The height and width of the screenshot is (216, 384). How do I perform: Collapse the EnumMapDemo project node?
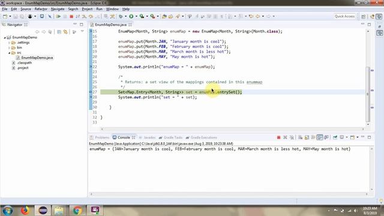click(5, 37)
